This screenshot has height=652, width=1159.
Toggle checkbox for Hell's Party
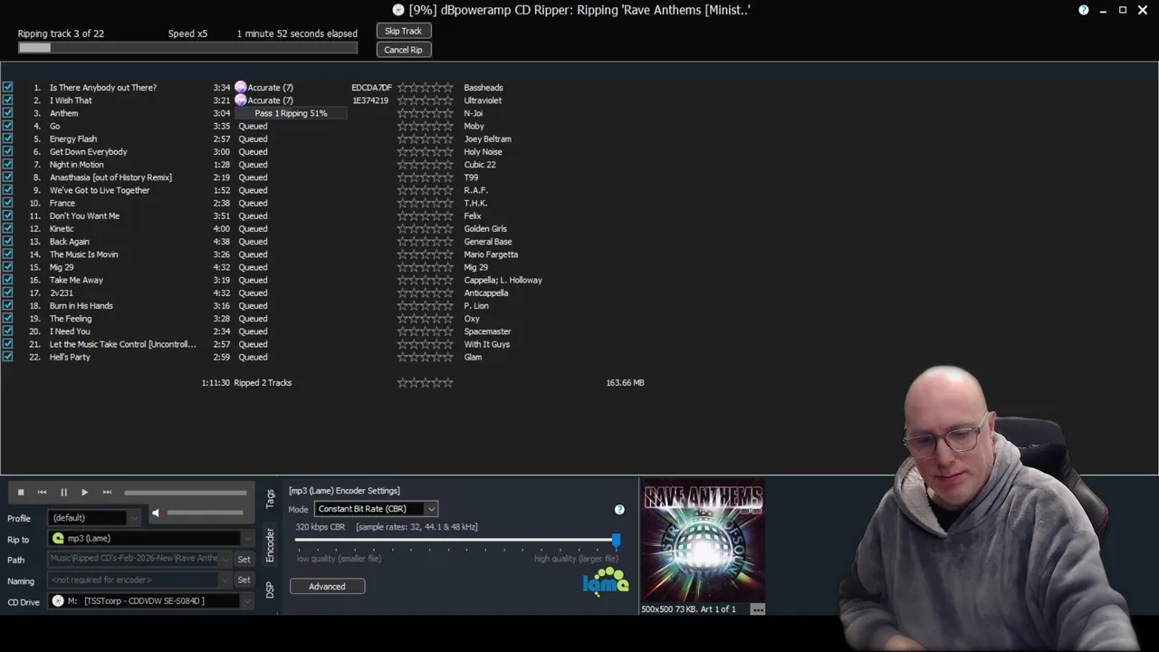pyautogui.click(x=8, y=357)
